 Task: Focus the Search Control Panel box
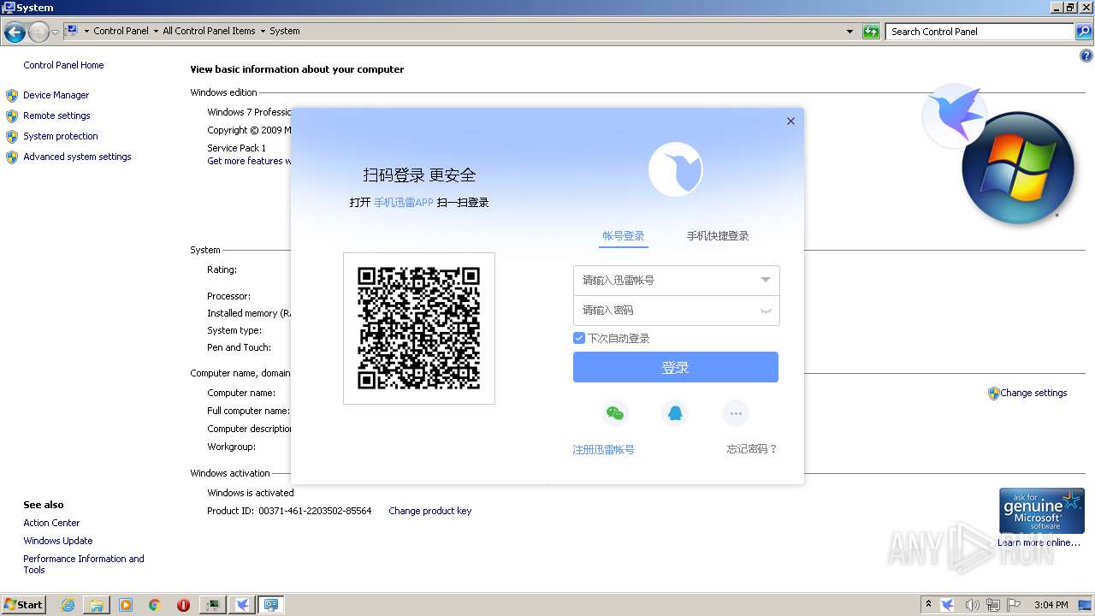980,32
